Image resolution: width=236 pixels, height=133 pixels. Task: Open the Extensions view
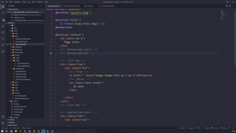pyautogui.click(x=3, y=32)
